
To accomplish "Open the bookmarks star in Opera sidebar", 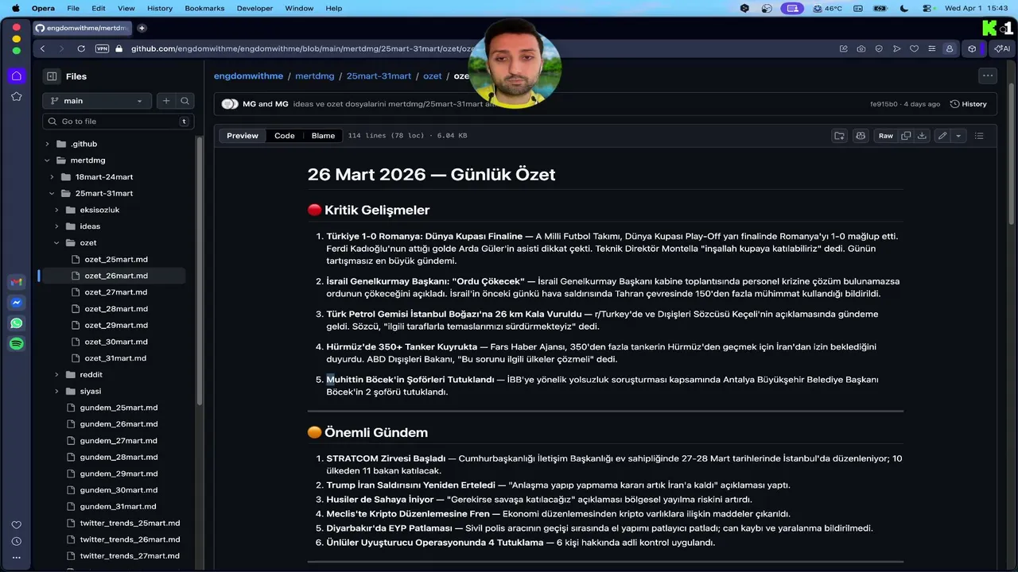I will pyautogui.click(x=16, y=96).
